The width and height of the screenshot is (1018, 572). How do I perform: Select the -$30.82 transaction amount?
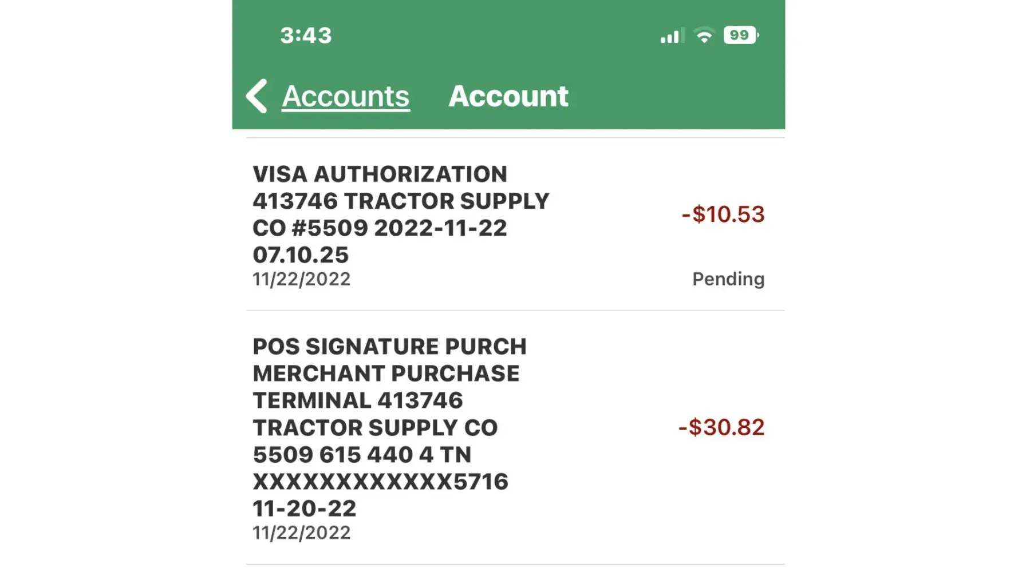[721, 427]
